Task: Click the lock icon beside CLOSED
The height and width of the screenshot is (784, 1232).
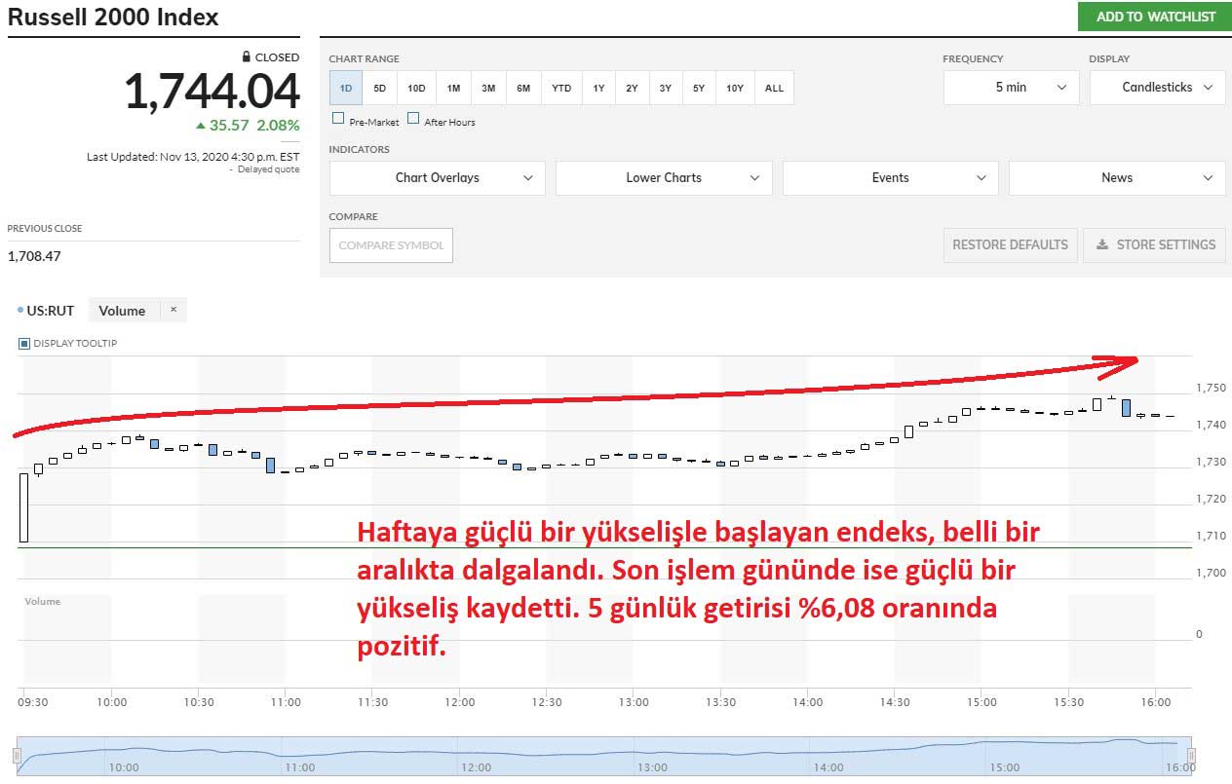Action: click(248, 57)
